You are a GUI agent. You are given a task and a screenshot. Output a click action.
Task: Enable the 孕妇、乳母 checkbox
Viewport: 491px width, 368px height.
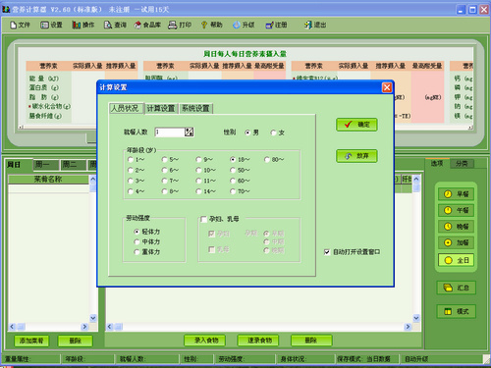point(203,219)
